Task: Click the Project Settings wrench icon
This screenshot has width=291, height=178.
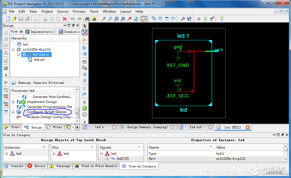Action: pos(183,19)
